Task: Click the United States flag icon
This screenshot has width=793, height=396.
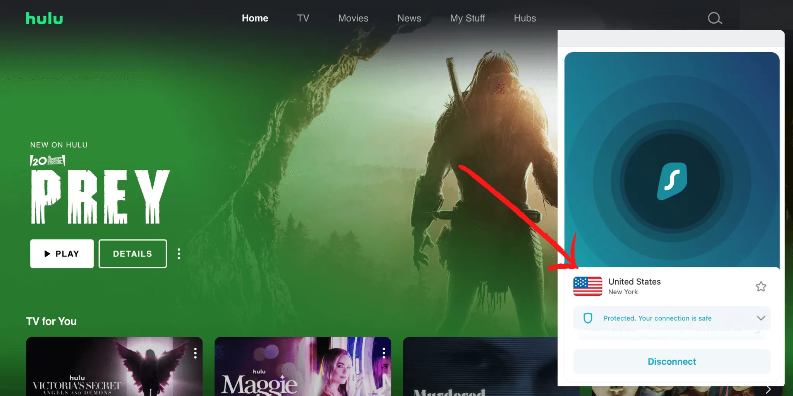Action: [588, 286]
